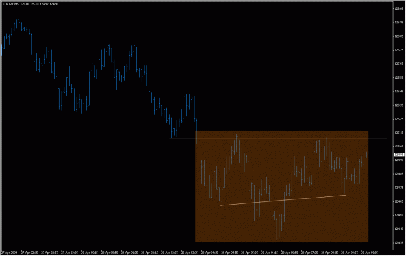The height and width of the screenshot is (256, 406).
Task: Click the 124.35 price axis label
Action: click(x=399, y=243)
